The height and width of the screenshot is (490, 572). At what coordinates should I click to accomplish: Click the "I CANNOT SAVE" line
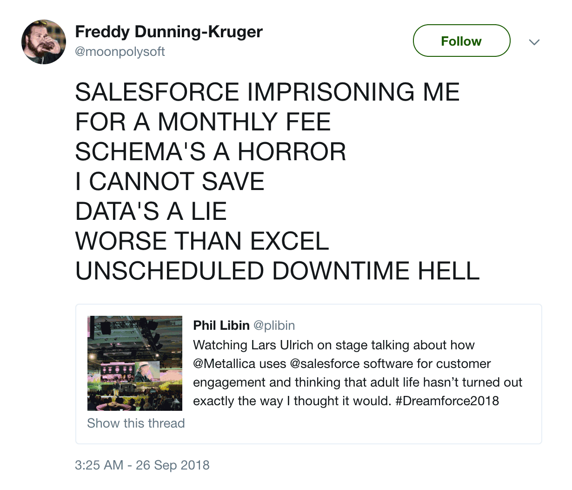(x=170, y=182)
